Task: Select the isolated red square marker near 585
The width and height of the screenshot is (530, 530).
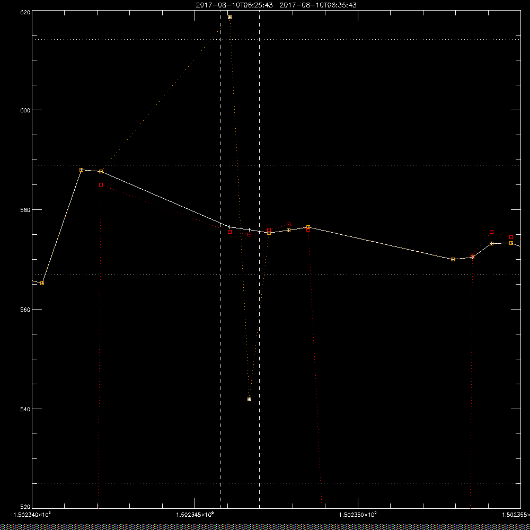Action: (x=101, y=185)
